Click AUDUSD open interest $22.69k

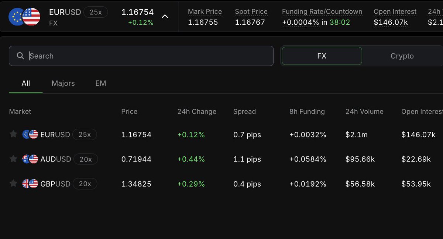[x=416, y=159]
